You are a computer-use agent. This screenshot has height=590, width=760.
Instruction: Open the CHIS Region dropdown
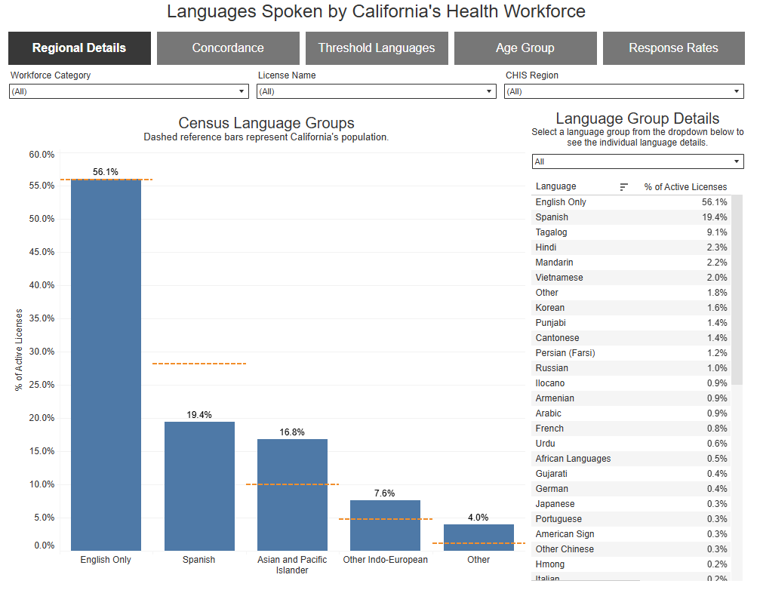(x=624, y=91)
